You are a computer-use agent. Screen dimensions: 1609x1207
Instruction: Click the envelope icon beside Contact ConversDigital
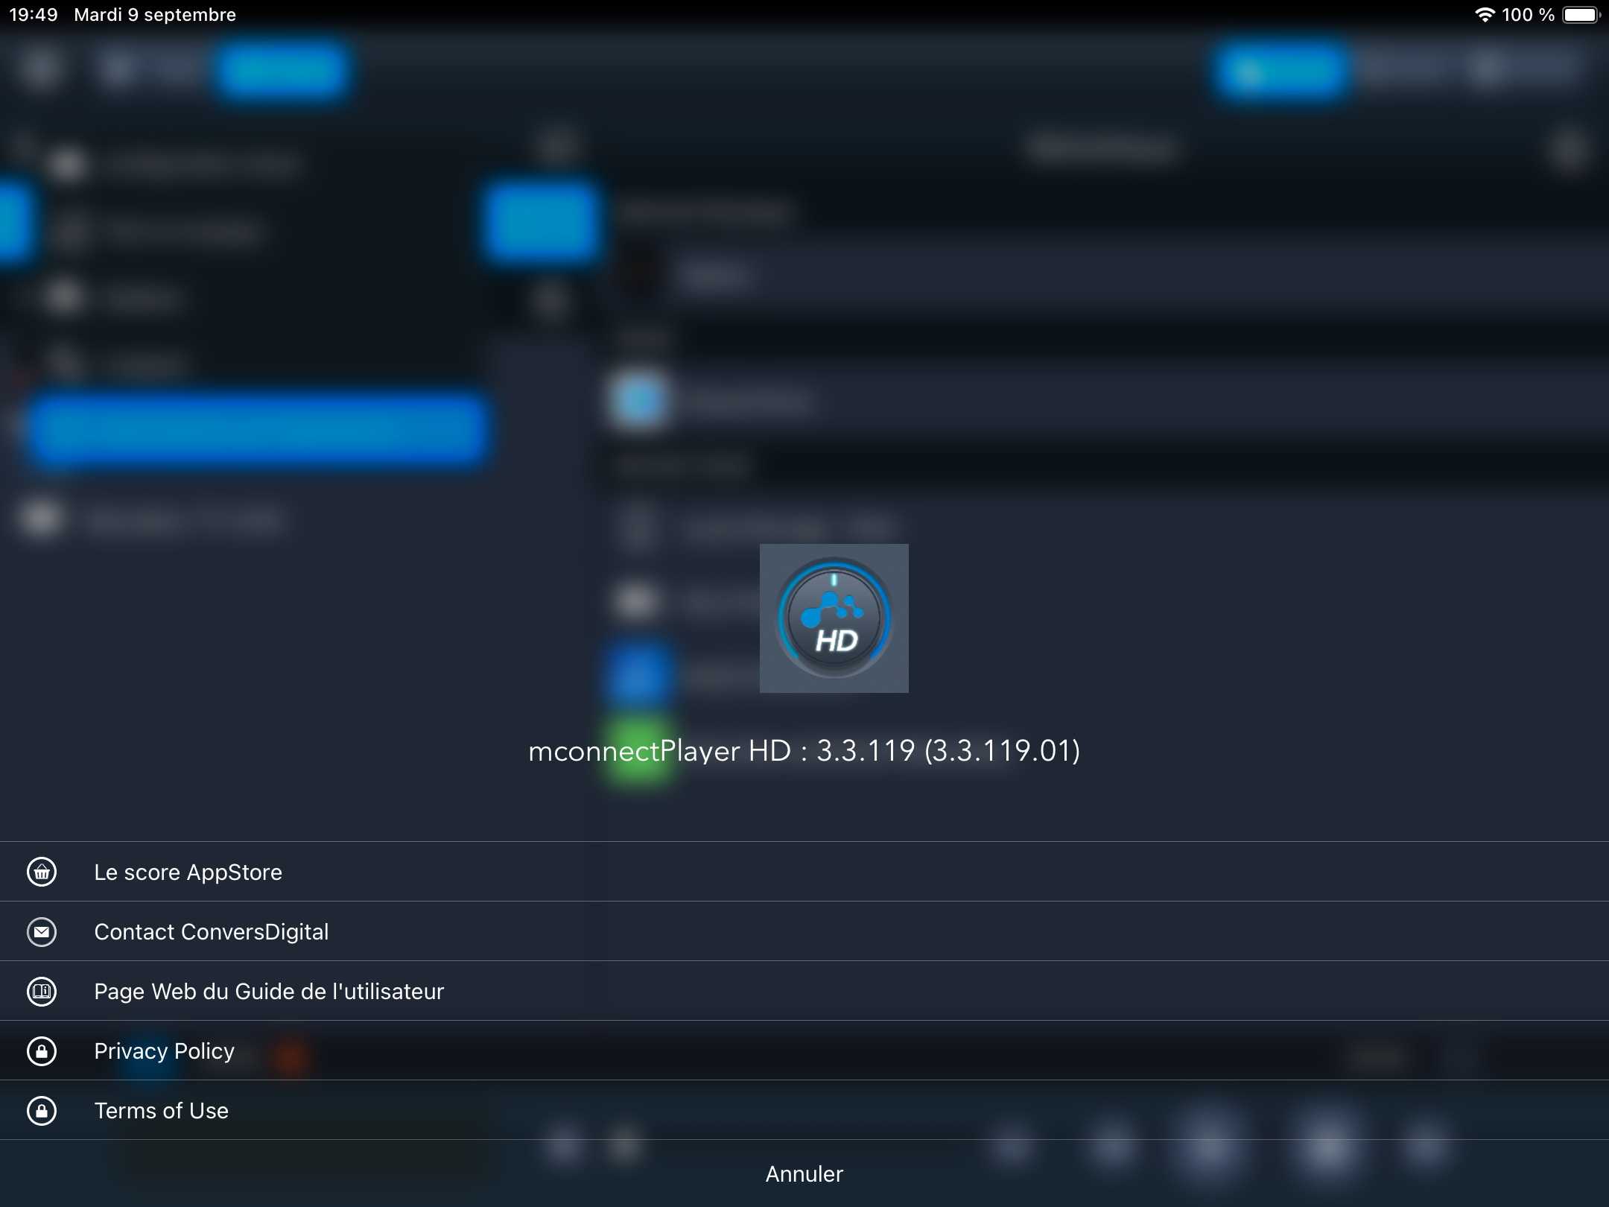coord(42,931)
